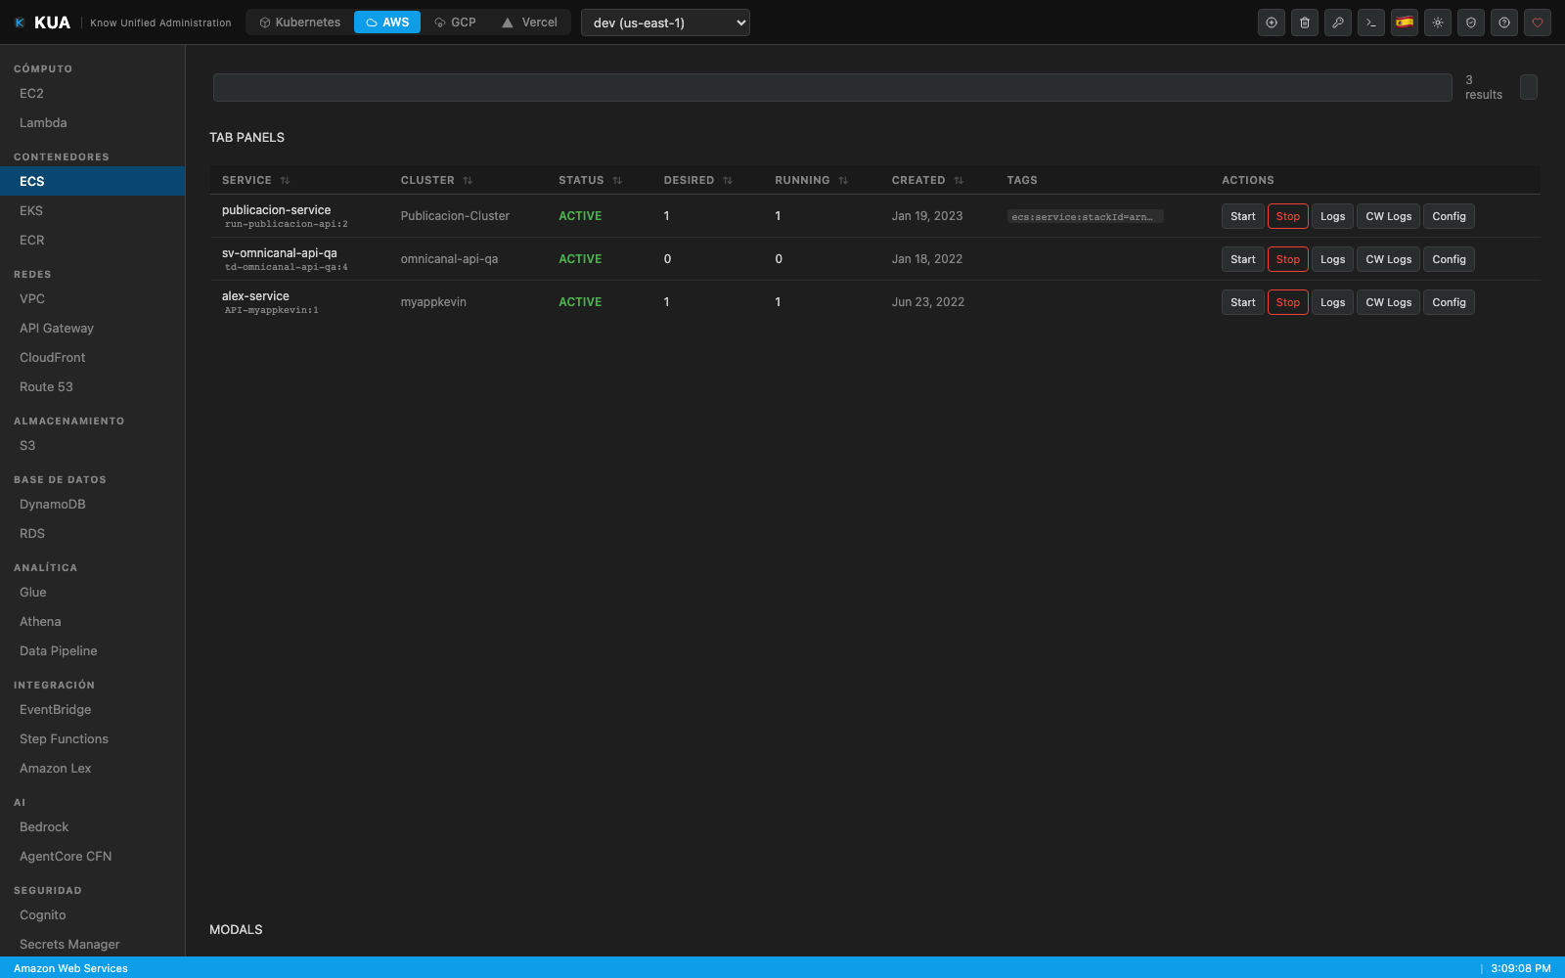Image resolution: width=1565 pixels, height=978 pixels.
Task: Start the alex-service service
Action: pyautogui.click(x=1243, y=302)
